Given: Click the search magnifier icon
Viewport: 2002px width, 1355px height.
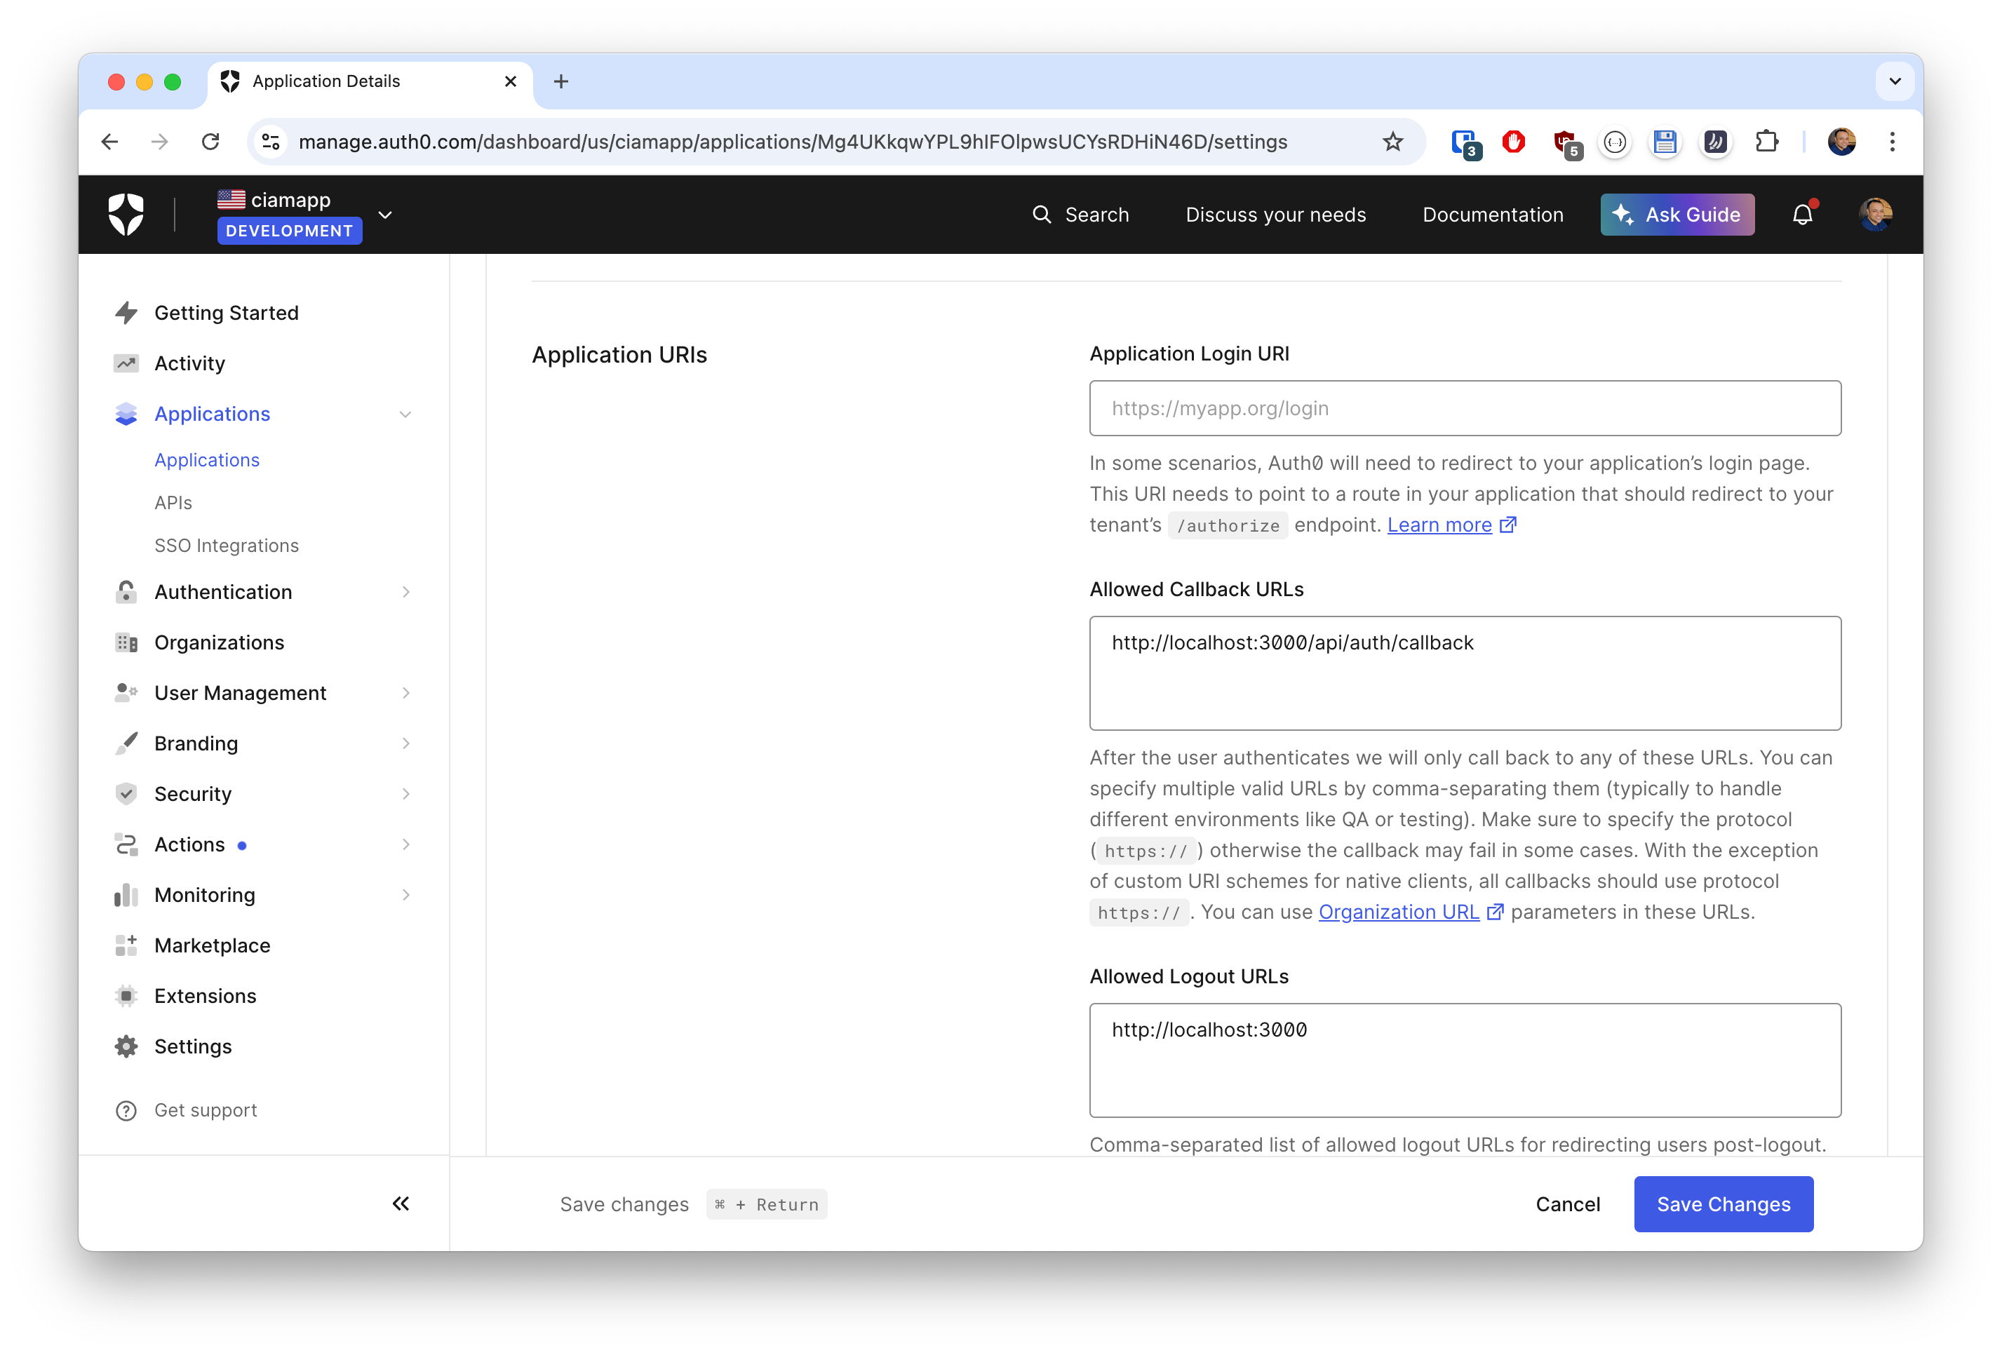Looking at the screenshot, I should click(1042, 215).
